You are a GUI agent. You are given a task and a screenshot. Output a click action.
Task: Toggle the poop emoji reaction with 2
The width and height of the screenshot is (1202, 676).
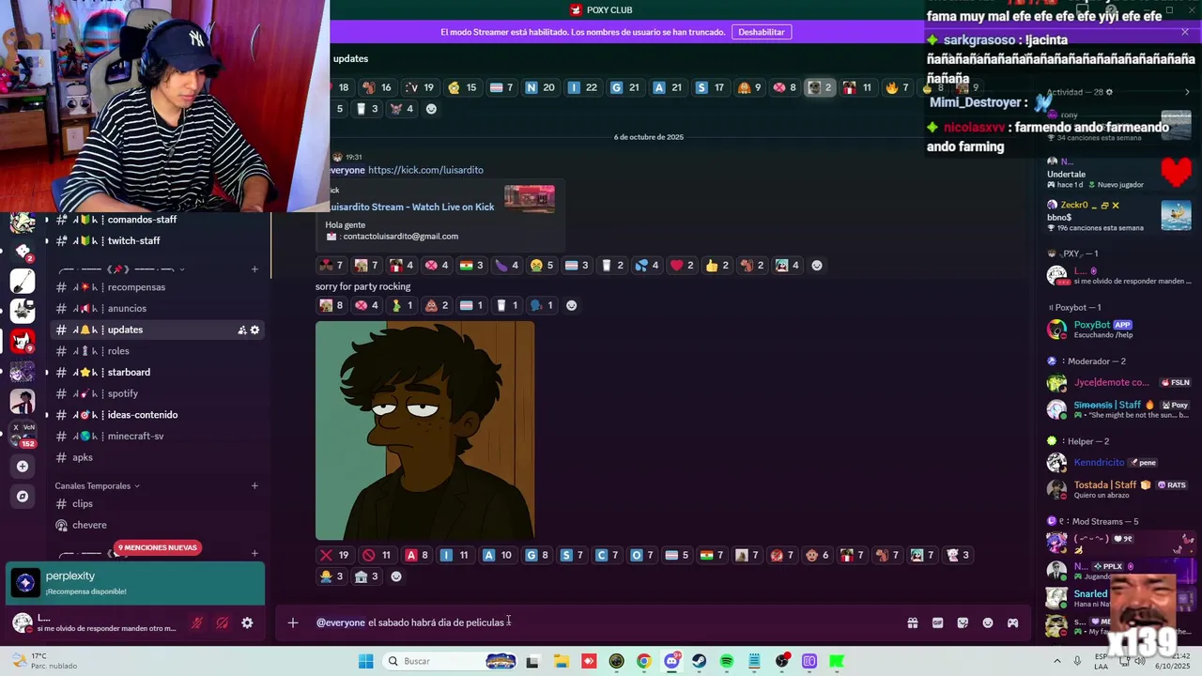(437, 305)
